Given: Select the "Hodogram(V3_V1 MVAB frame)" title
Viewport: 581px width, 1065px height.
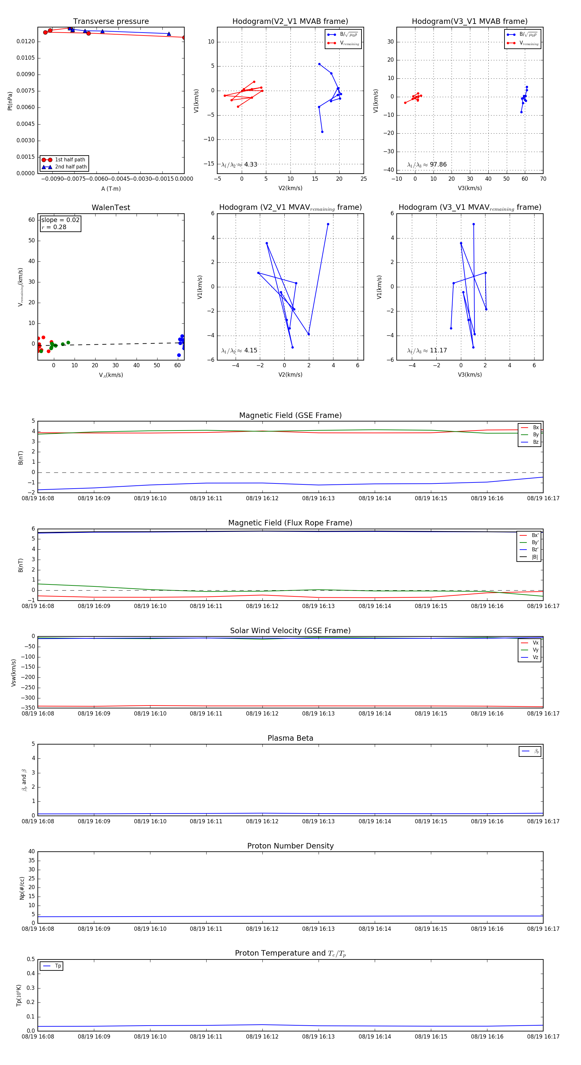Looking at the screenshot, I should [x=470, y=22].
